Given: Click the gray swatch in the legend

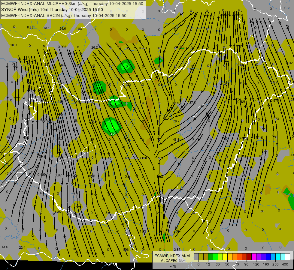Looking at the screenshot, I should tap(196, 257).
